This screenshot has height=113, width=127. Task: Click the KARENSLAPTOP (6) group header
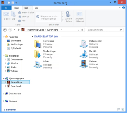pos(46,37)
